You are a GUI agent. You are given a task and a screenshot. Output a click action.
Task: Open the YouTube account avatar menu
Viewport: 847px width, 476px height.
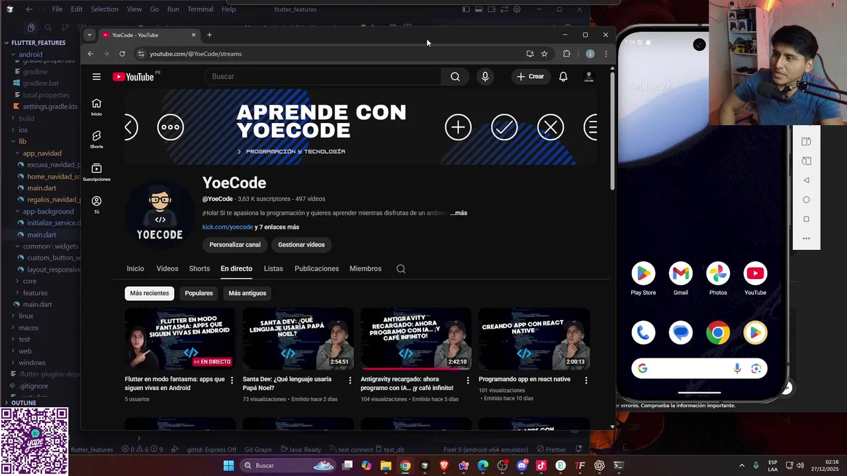coord(588,77)
